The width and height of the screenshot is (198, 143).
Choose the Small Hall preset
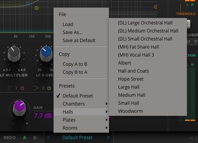tap(148, 103)
